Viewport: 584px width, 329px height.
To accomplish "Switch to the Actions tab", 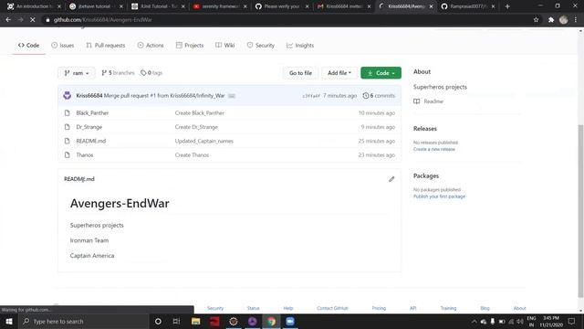I will pos(151,45).
